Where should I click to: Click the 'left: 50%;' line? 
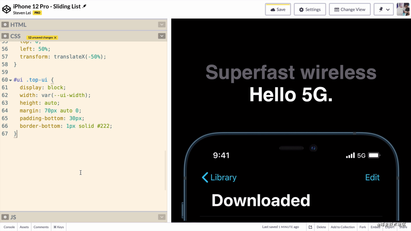click(x=35, y=49)
